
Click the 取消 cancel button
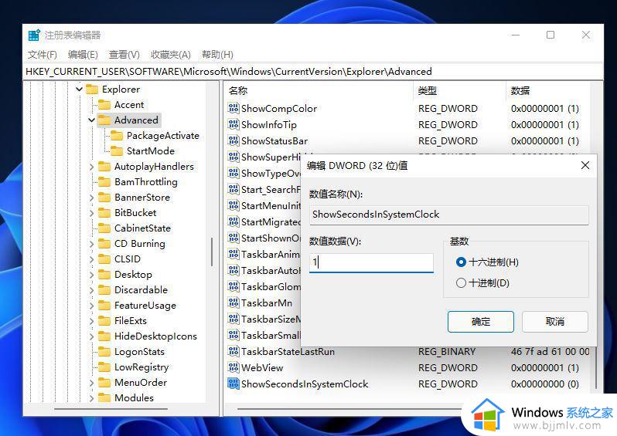click(x=555, y=322)
